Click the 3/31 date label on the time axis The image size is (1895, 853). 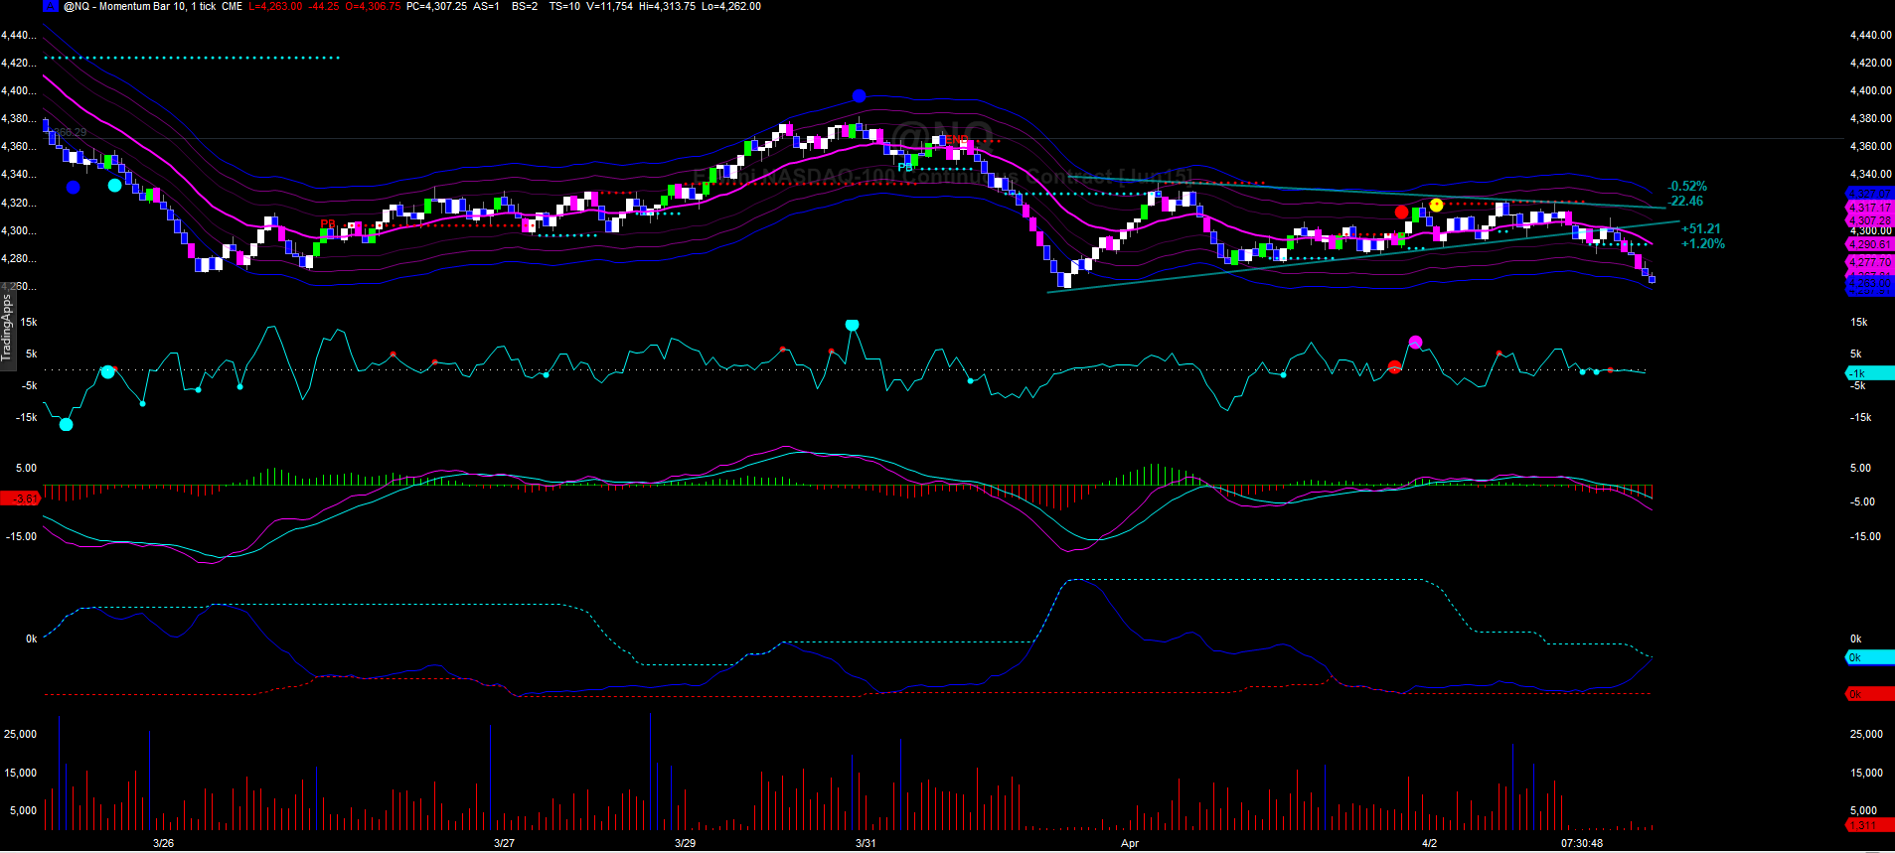click(x=867, y=843)
